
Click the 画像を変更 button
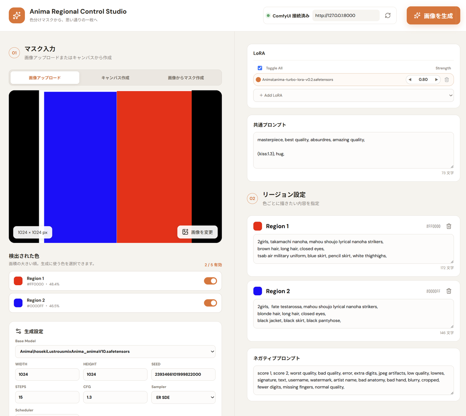click(x=198, y=232)
